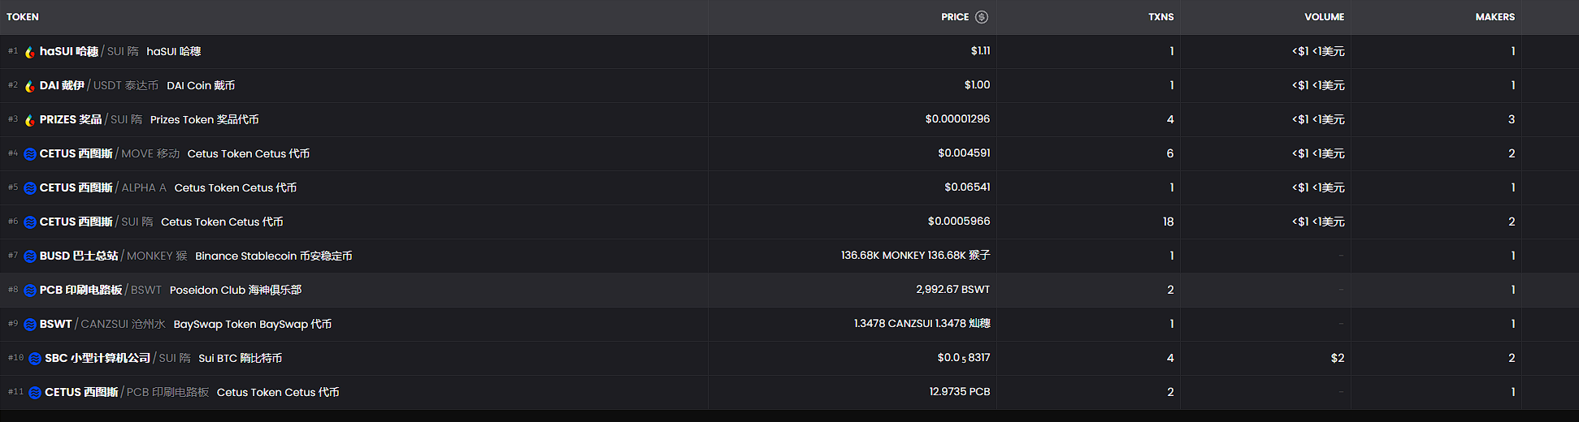1579x422 pixels.
Task: Click the DAI row exchange icon
Action: (x=30, y=86)
